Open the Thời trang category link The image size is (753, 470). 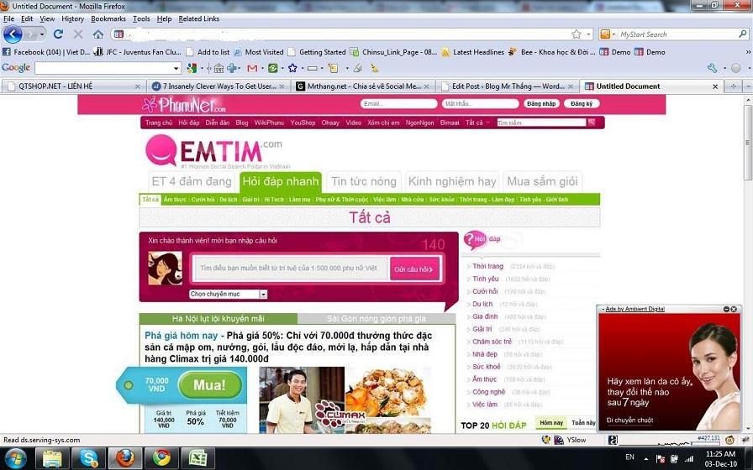(x=487, y=266)
